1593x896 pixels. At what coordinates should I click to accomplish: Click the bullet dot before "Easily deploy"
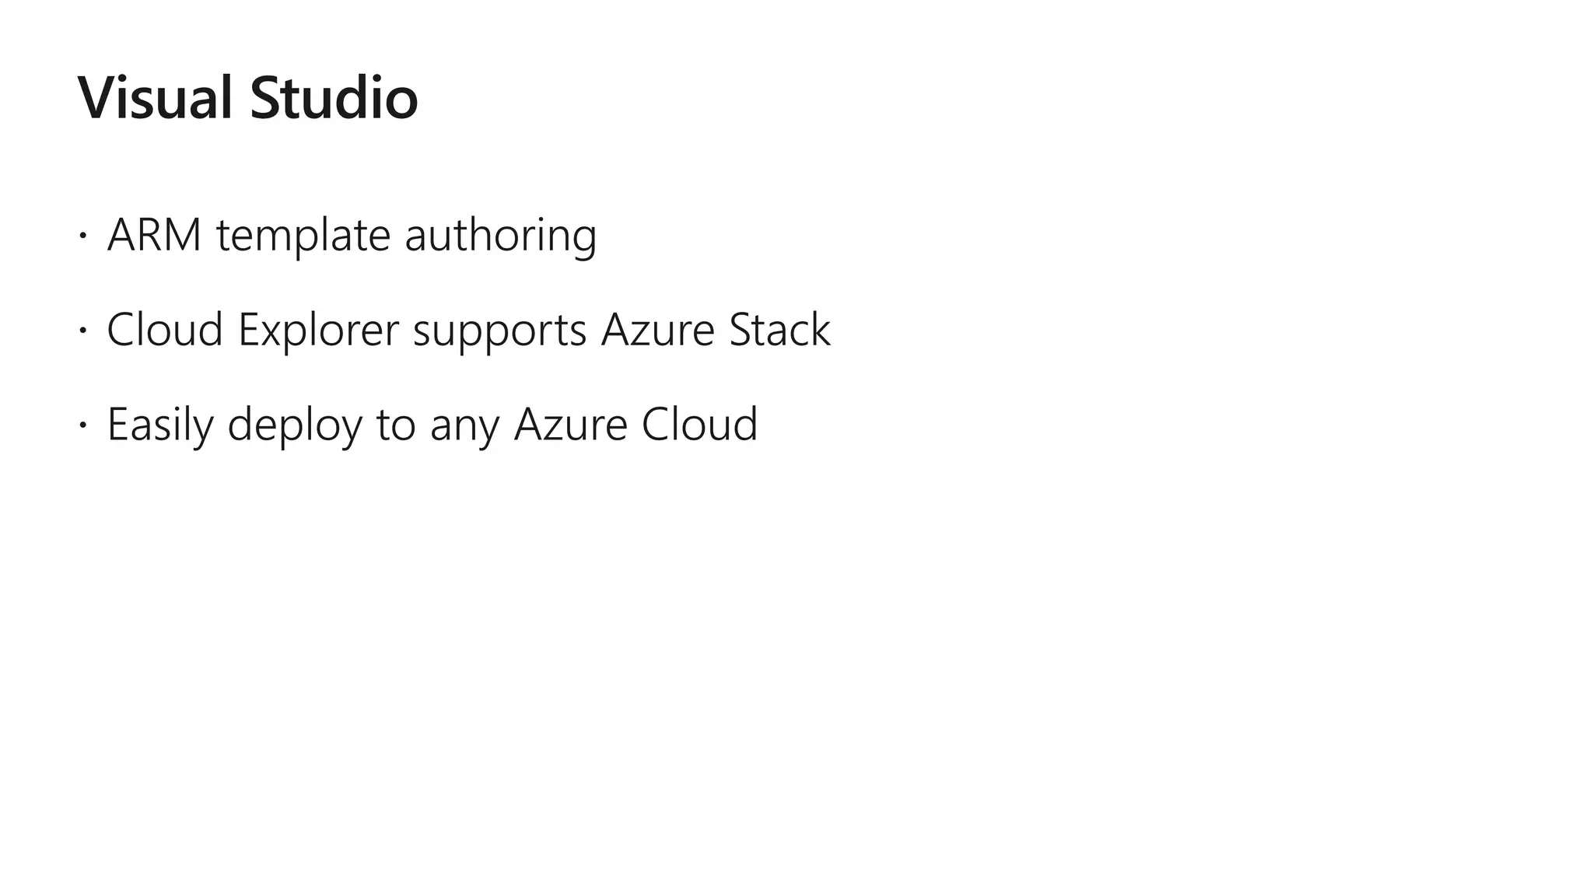pyautogui.click(x=81, y=425)
